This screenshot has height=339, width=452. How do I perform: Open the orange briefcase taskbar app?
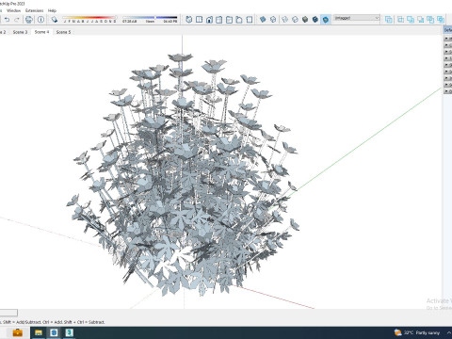pyautogui.click(x=17, y=332)
